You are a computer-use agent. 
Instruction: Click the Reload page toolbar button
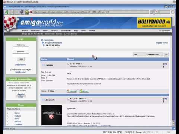click(x=22, y=12)
